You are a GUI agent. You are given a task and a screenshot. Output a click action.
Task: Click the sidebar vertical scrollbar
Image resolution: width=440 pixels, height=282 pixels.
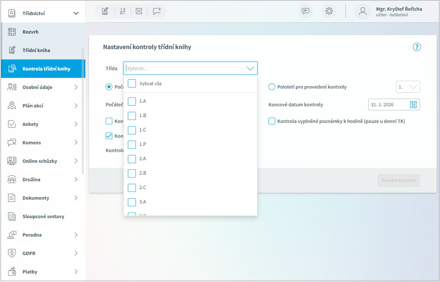click(83, 111)
